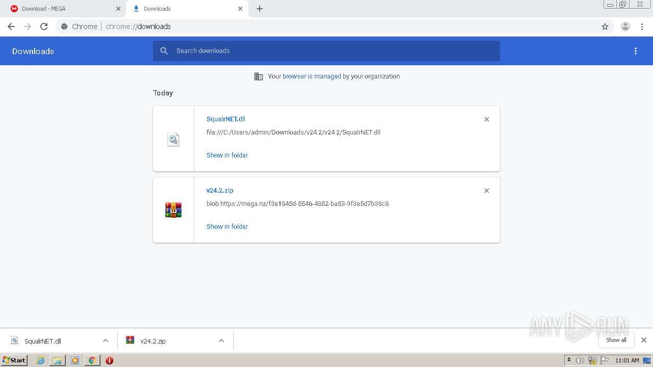Viewport: 653px width, 367px height.
Task: Go back with the browser back arrow
Action: (x=11, y=27)
